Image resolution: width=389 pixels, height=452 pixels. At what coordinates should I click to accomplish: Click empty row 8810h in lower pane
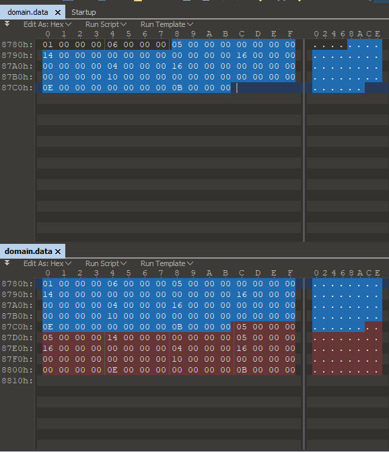click(x=169, y=381)
